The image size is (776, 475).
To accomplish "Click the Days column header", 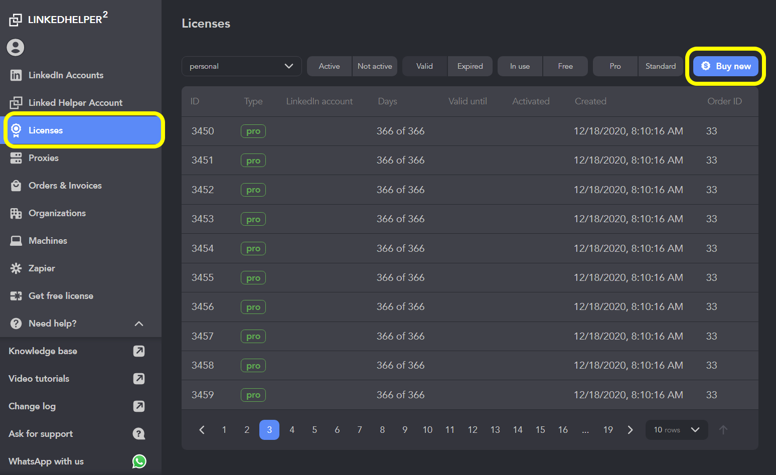I will [387, 101].
